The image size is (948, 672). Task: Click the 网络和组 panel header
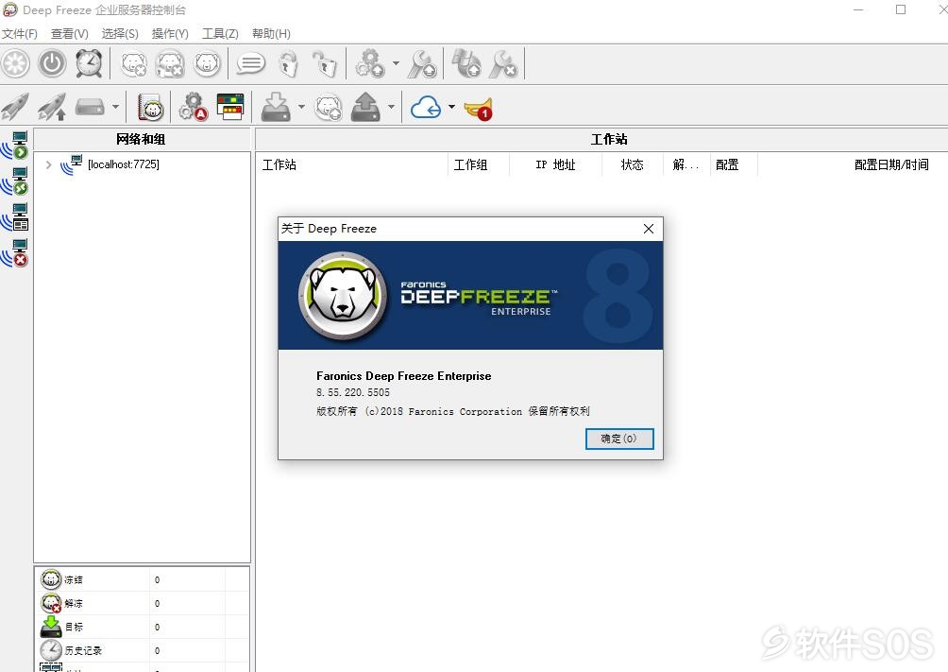142,139
